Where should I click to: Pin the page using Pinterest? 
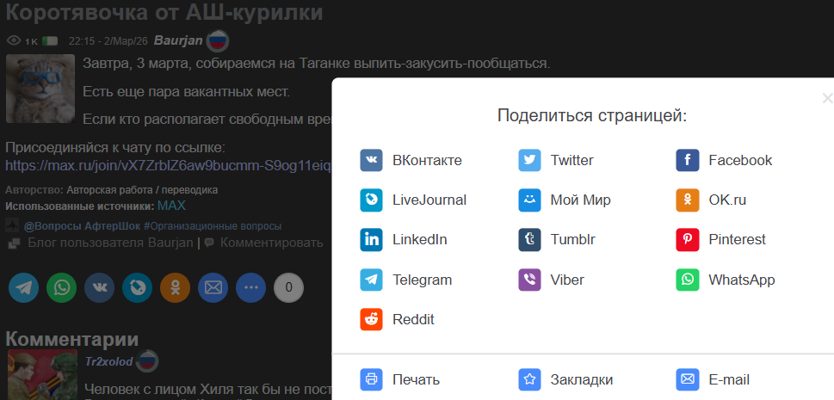tap(720, 240)
